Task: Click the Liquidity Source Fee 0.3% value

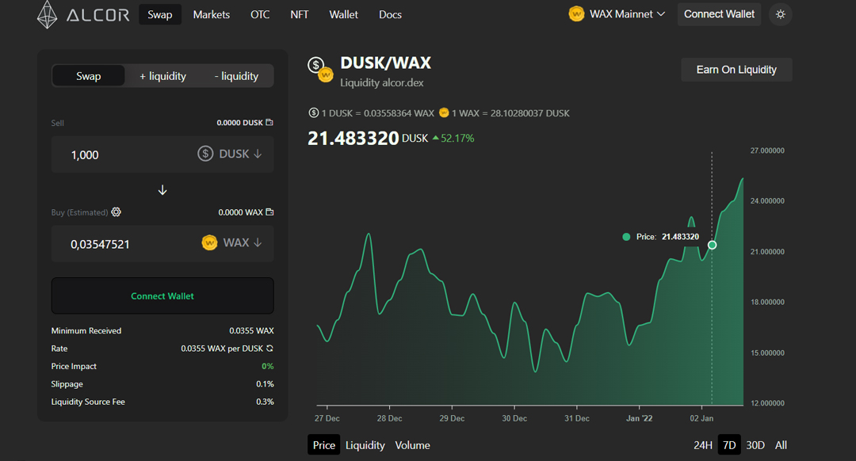Action: coord(265,402)
